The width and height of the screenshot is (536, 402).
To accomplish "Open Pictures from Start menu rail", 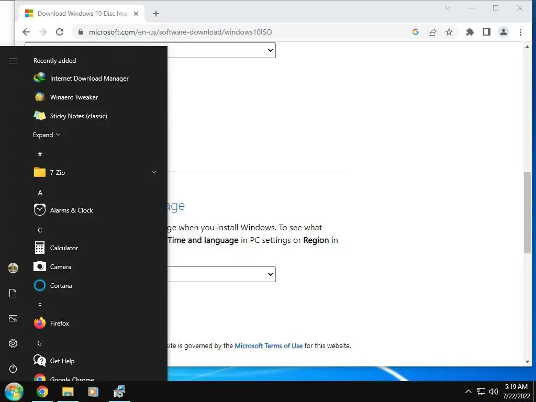I will pos(13,318).
